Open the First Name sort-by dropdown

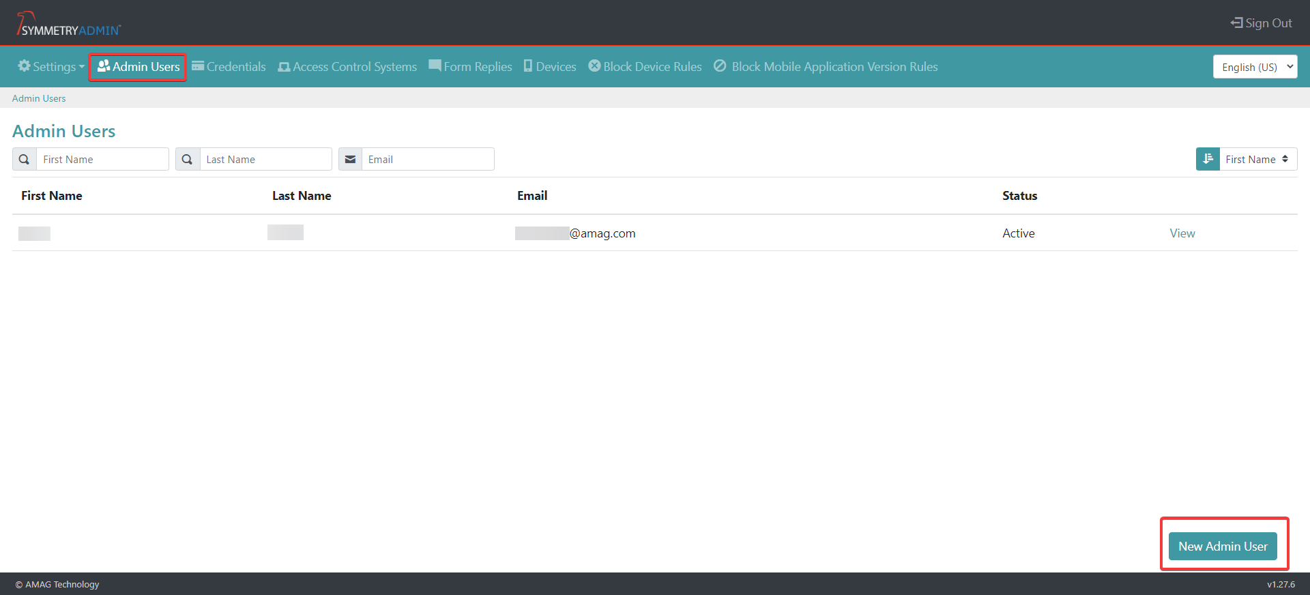coord(1258,159)
